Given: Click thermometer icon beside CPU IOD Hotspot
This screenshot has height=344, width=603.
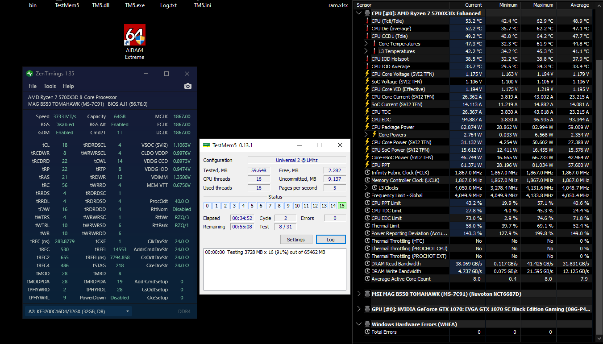Looking at the screenshot, I should point(367,59).
